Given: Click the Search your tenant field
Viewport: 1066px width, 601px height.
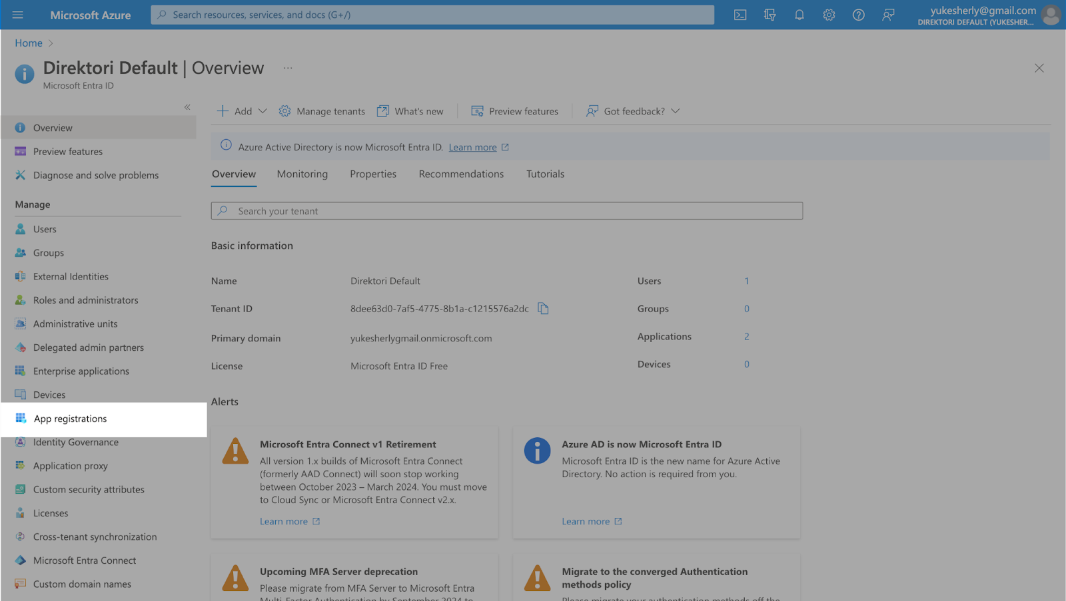Looking at the screenshot, I should coord(507,211).
